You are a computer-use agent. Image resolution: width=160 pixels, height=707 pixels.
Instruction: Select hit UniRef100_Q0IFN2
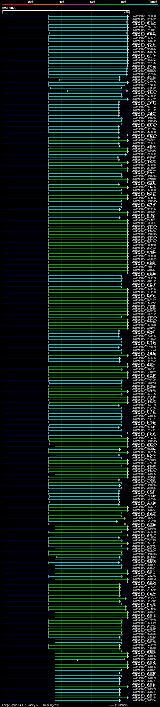point(143,286)
